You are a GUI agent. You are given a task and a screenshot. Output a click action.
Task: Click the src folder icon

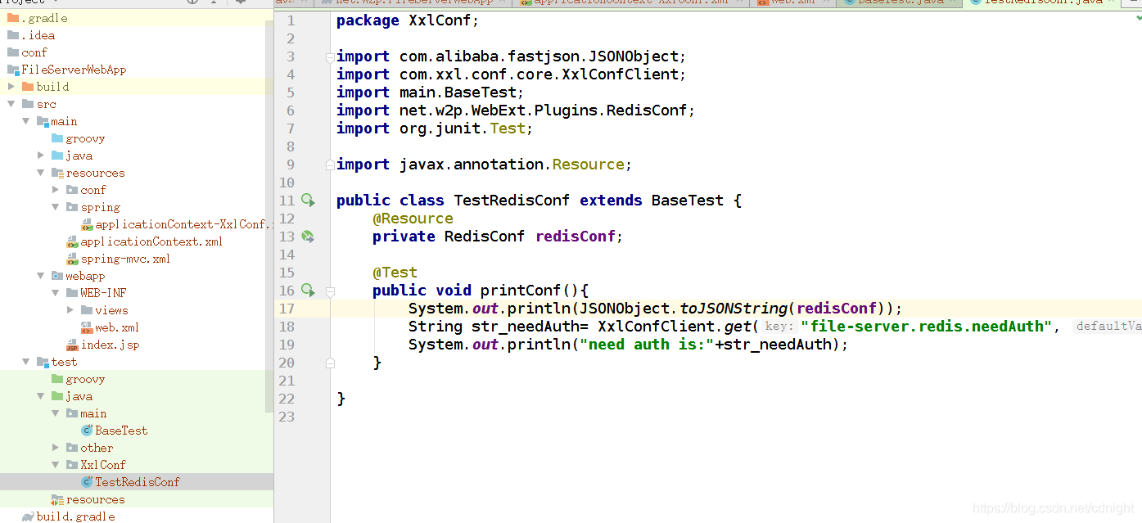28,103
